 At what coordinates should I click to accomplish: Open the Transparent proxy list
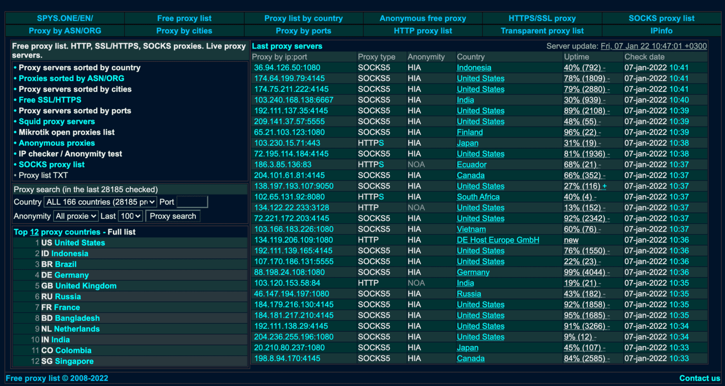click(x=542, y=31)
